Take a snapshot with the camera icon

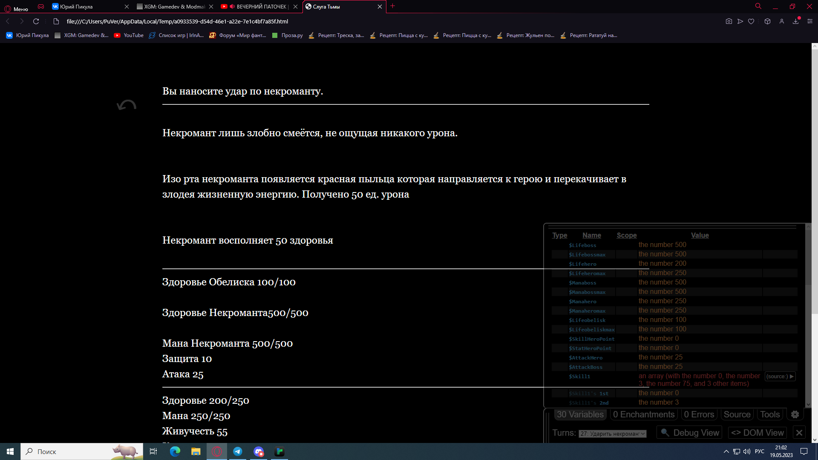729,21
